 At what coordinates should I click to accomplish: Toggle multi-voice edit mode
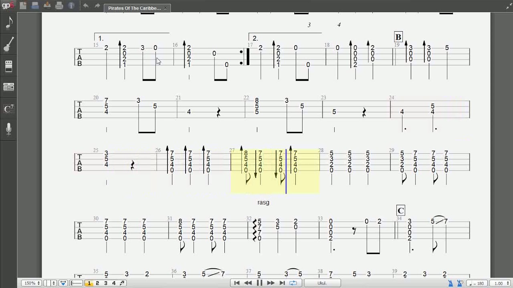122,283
